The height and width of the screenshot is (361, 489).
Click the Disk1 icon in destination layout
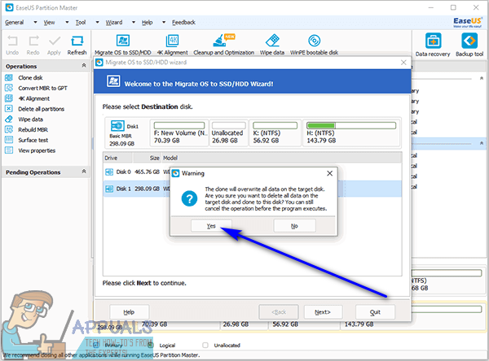coord(117,126)
